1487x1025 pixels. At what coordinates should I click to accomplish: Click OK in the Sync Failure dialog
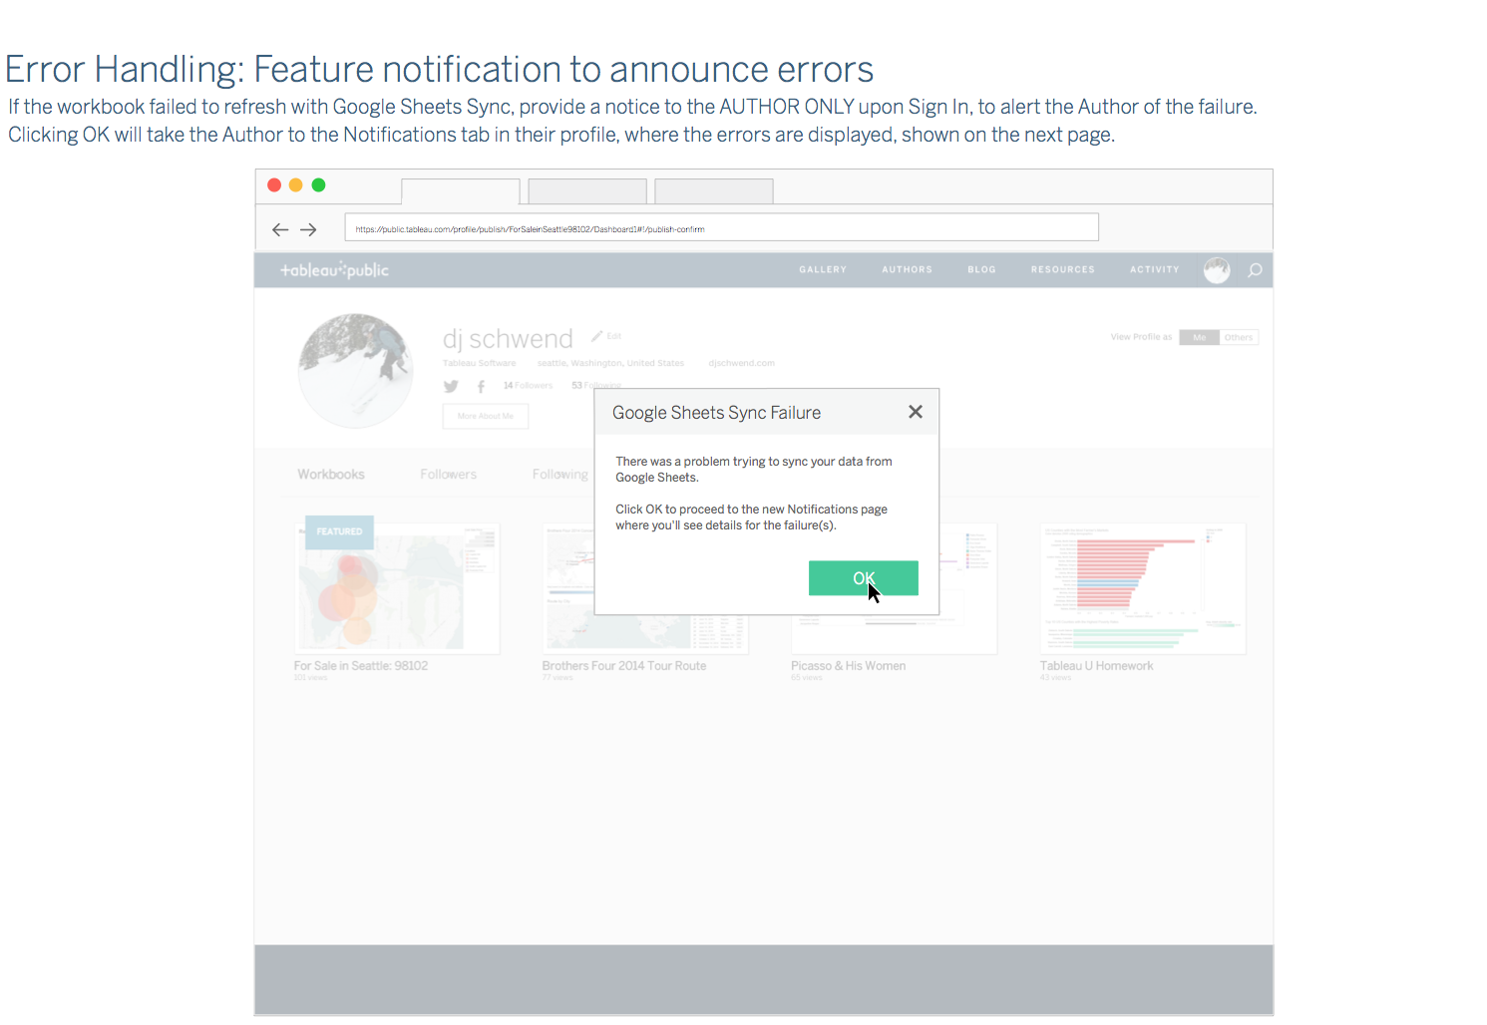point(863,578)
